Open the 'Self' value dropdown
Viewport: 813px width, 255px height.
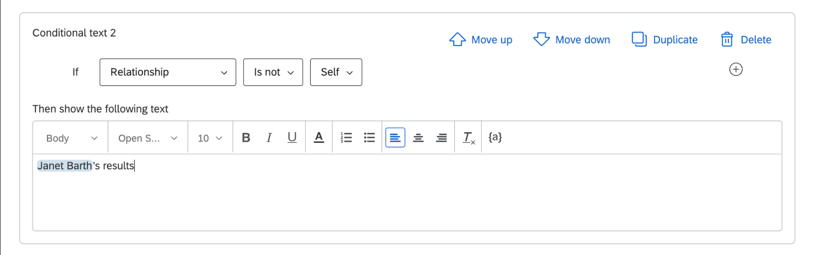335,72
